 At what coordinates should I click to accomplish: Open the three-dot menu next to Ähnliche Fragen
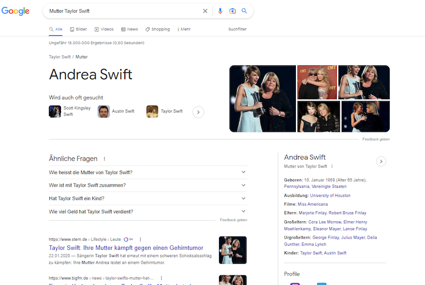pos(104,158)
